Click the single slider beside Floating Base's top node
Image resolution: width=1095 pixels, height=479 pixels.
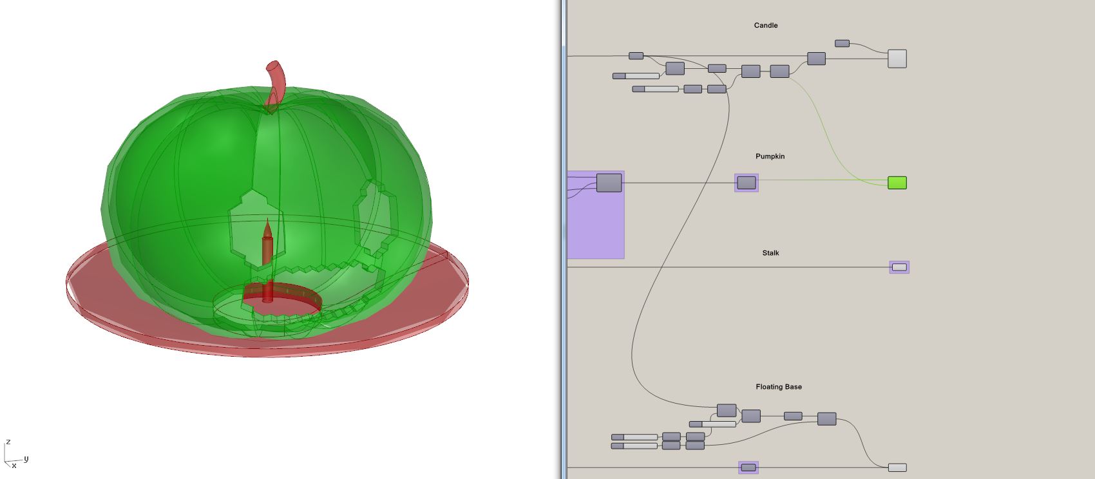click(712, 424)
